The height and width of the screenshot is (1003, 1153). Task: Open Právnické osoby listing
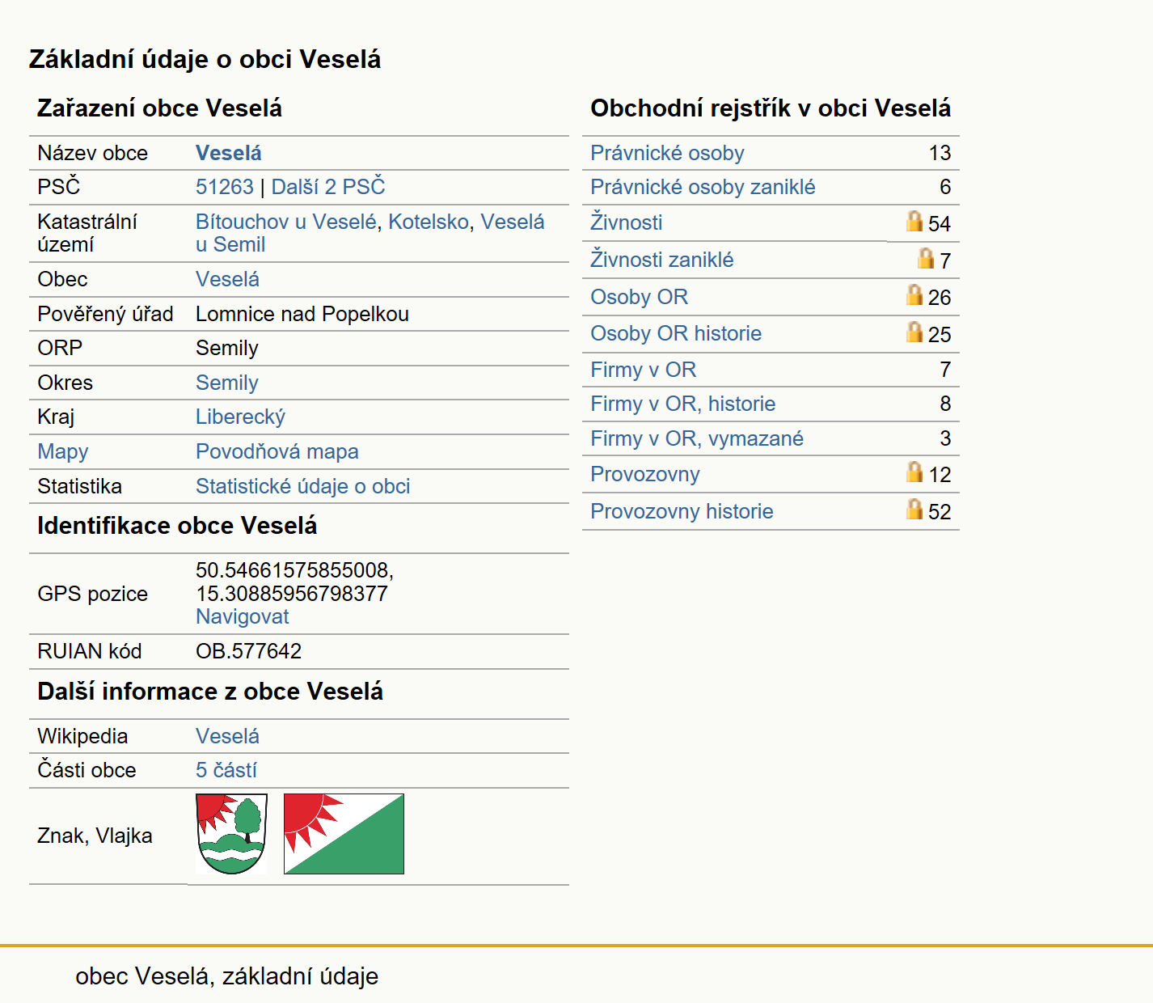[x=667, y=153]
